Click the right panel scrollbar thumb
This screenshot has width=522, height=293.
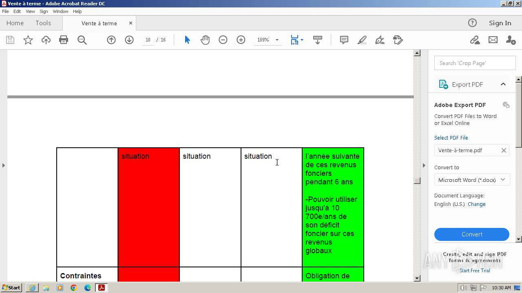pyautogui.click(x=519, y=115)
